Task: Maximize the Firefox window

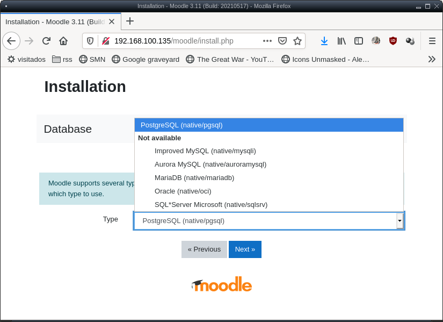Action: pos(428,6)
